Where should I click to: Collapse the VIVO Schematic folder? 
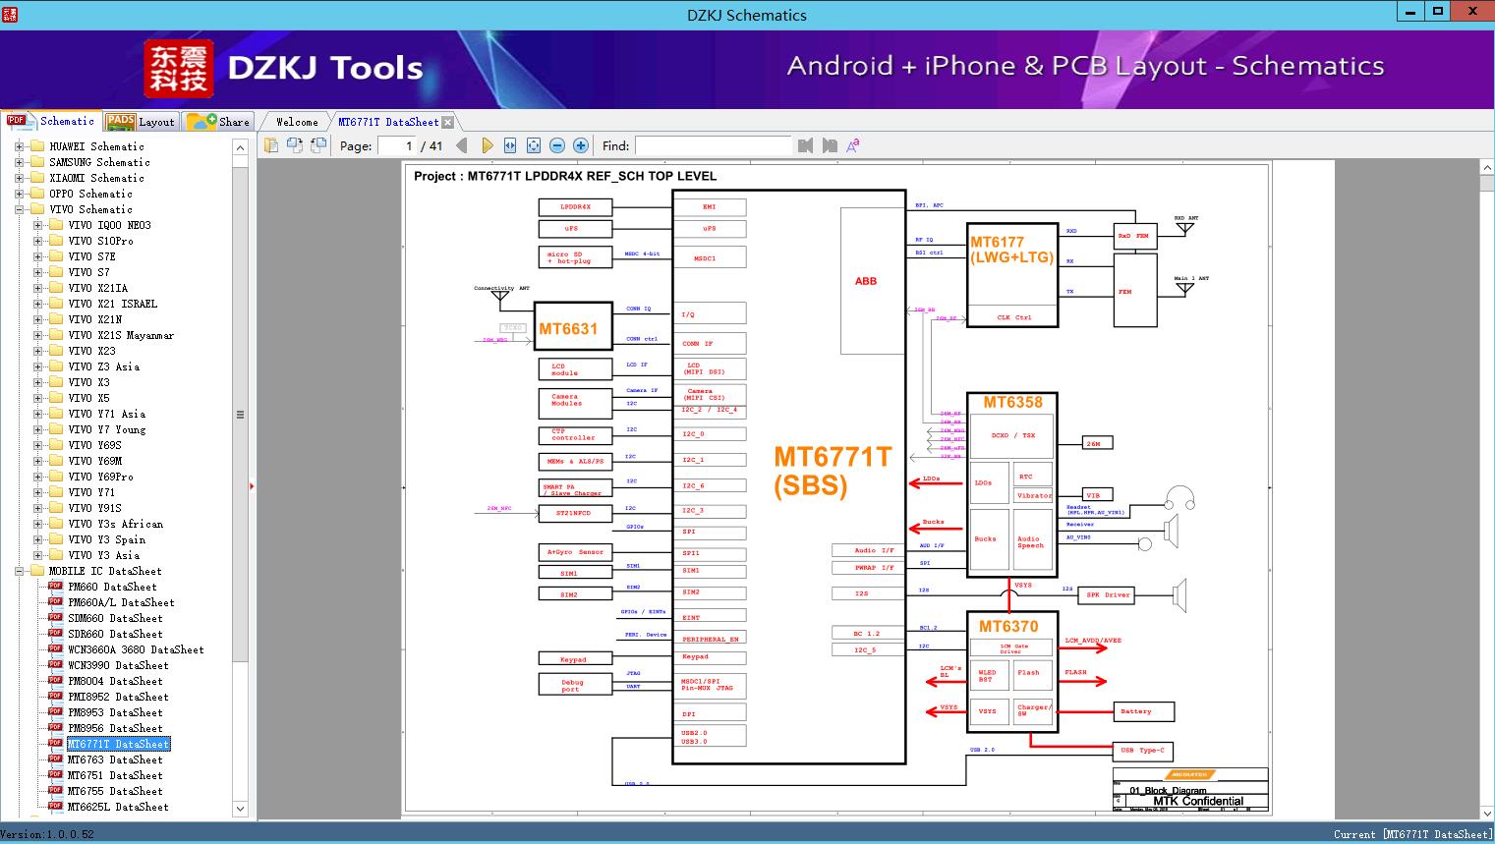[19, 209]
